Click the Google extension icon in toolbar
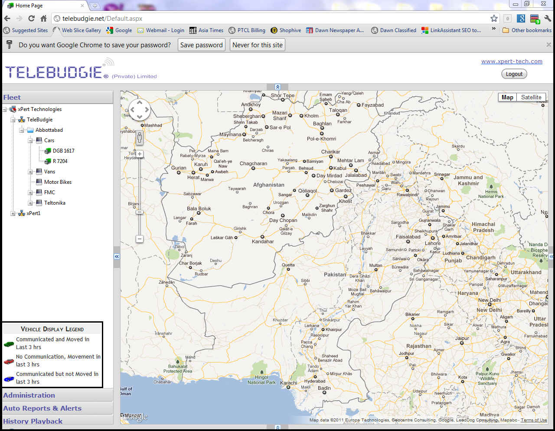The image size is (555, 431). (521, 18)
